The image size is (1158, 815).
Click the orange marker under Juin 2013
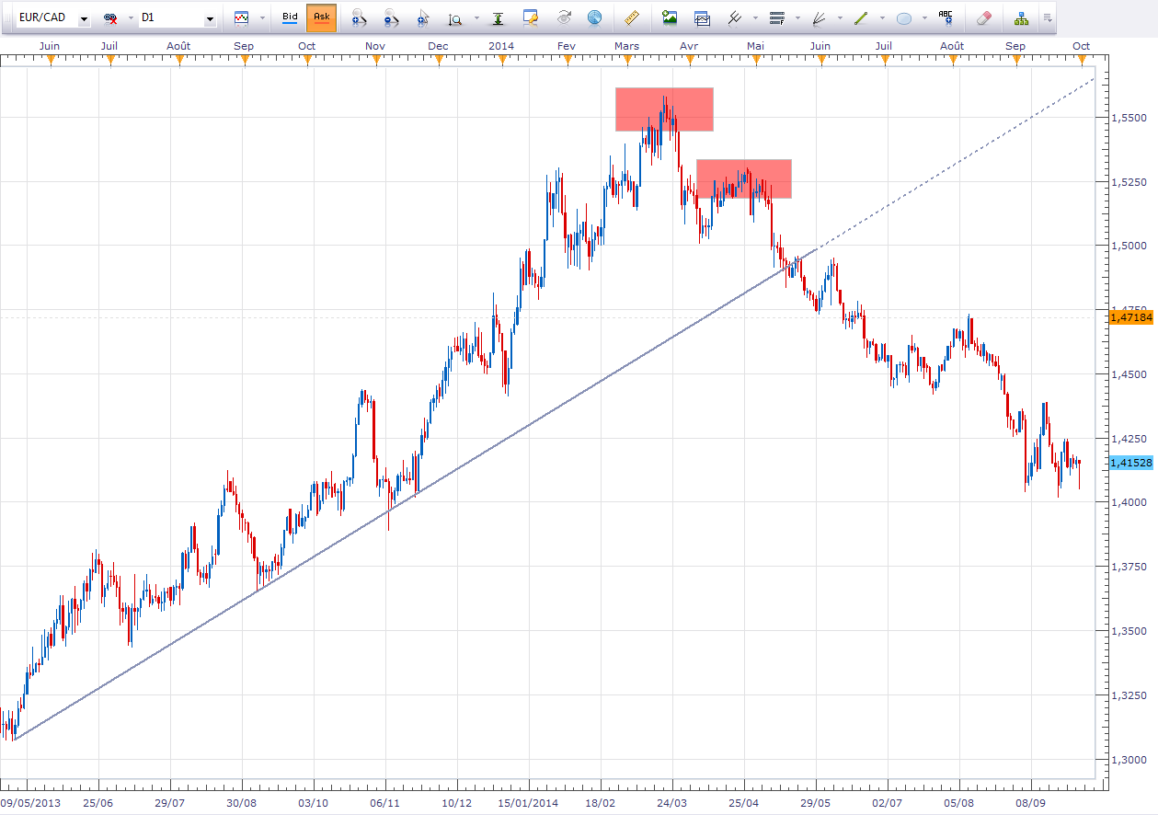(52, 60)
